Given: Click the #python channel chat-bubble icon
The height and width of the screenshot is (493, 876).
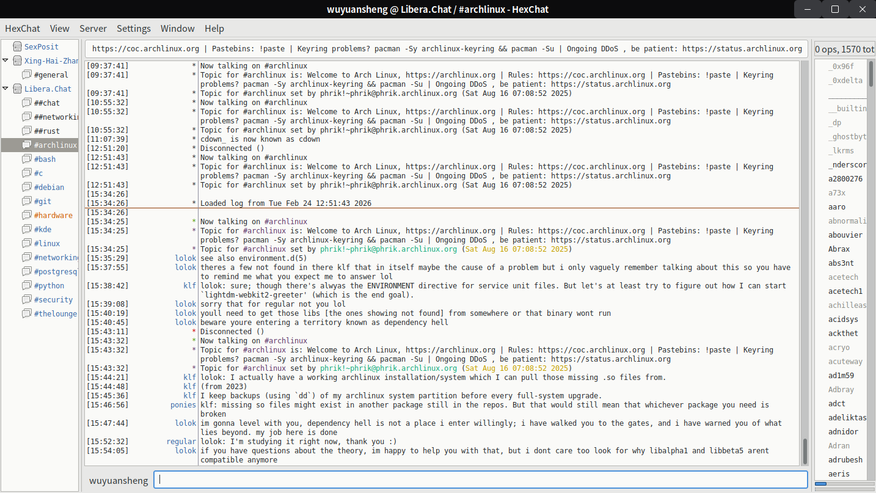Looking at the screenshot, I should (x=27, y=285).
